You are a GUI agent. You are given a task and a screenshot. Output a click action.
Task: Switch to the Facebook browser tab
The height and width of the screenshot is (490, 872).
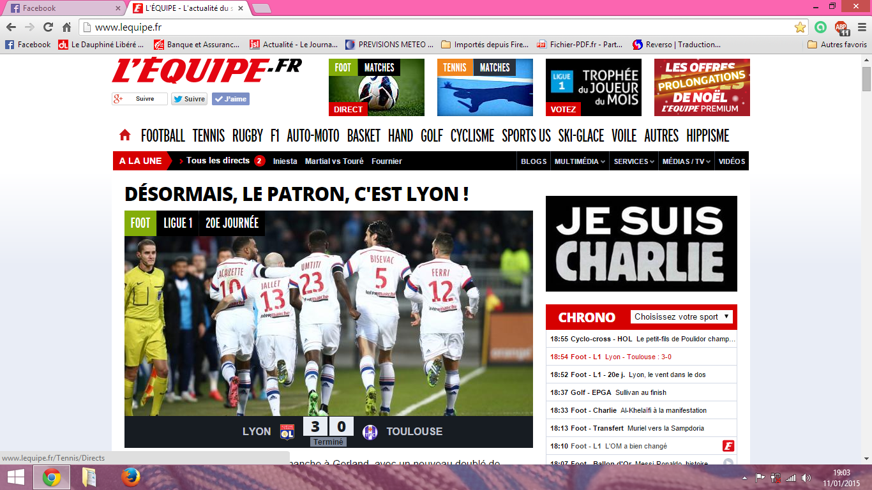point(64,8)
